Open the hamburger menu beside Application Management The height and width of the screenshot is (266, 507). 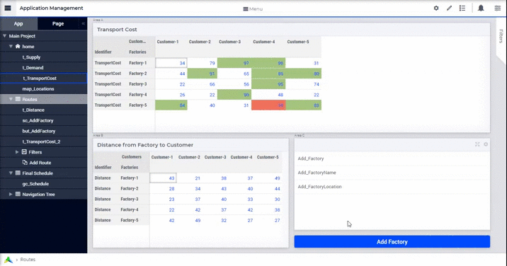[8, 8]
